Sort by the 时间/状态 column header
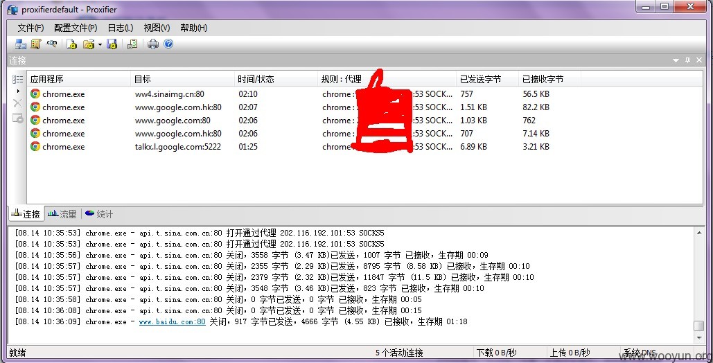The width and height of the screenshot is (713, 363). (x=276, y=79)
